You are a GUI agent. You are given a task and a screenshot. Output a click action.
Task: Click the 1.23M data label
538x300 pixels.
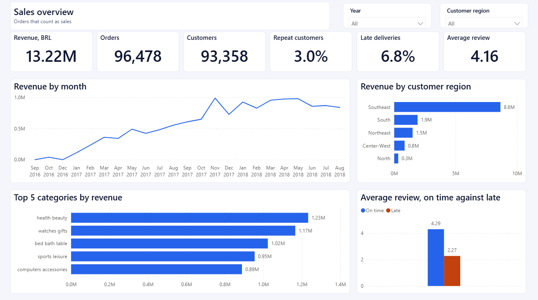(318, 218)
